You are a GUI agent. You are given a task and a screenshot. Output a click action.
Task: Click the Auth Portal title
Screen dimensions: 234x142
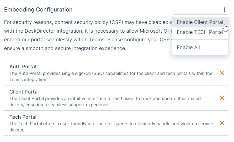(23, 67)
